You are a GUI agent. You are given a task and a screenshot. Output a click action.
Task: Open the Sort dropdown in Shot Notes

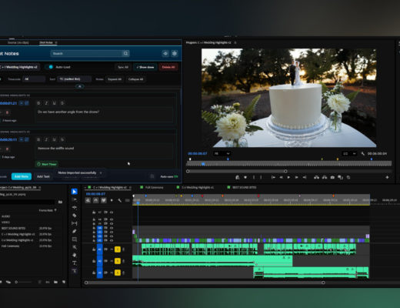74,79
